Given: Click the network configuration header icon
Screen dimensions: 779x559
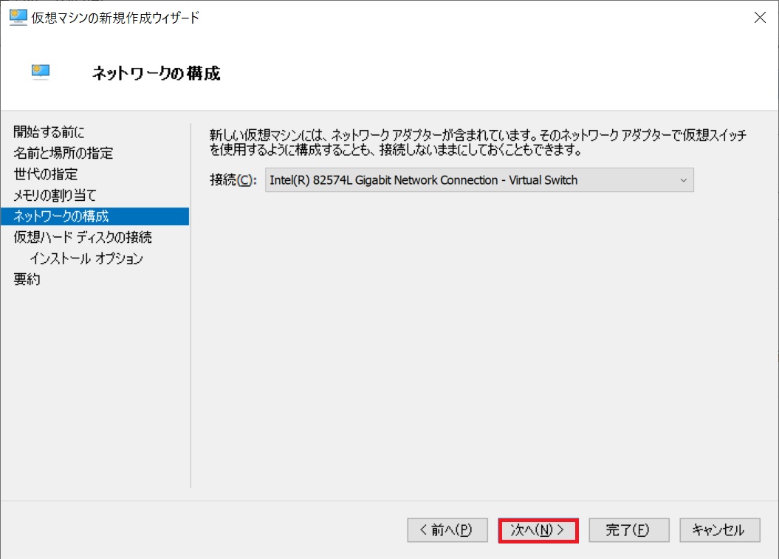Looking at the screenshot, I should (40, 72).
